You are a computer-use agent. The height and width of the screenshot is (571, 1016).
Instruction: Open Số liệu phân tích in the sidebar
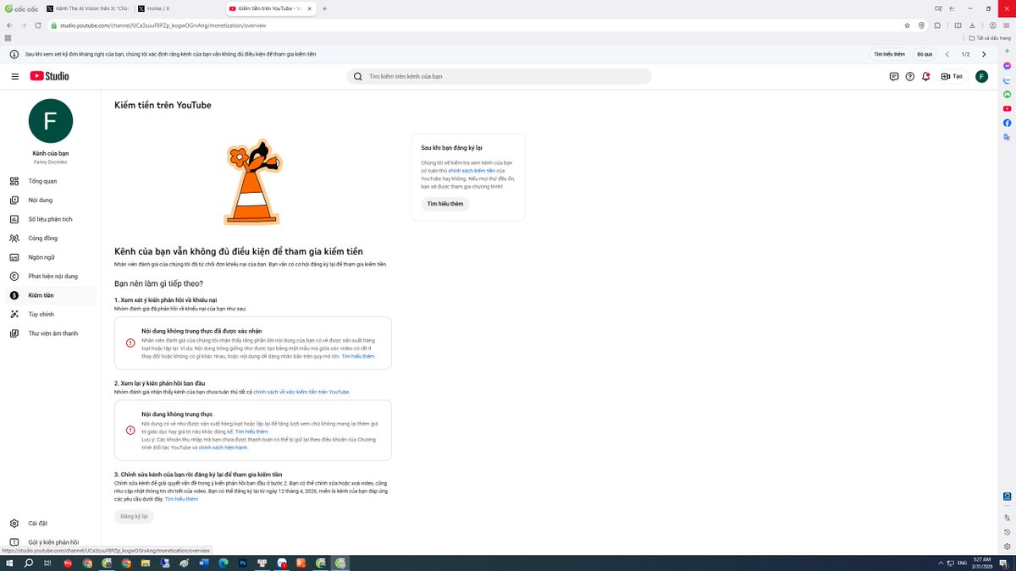50,219
